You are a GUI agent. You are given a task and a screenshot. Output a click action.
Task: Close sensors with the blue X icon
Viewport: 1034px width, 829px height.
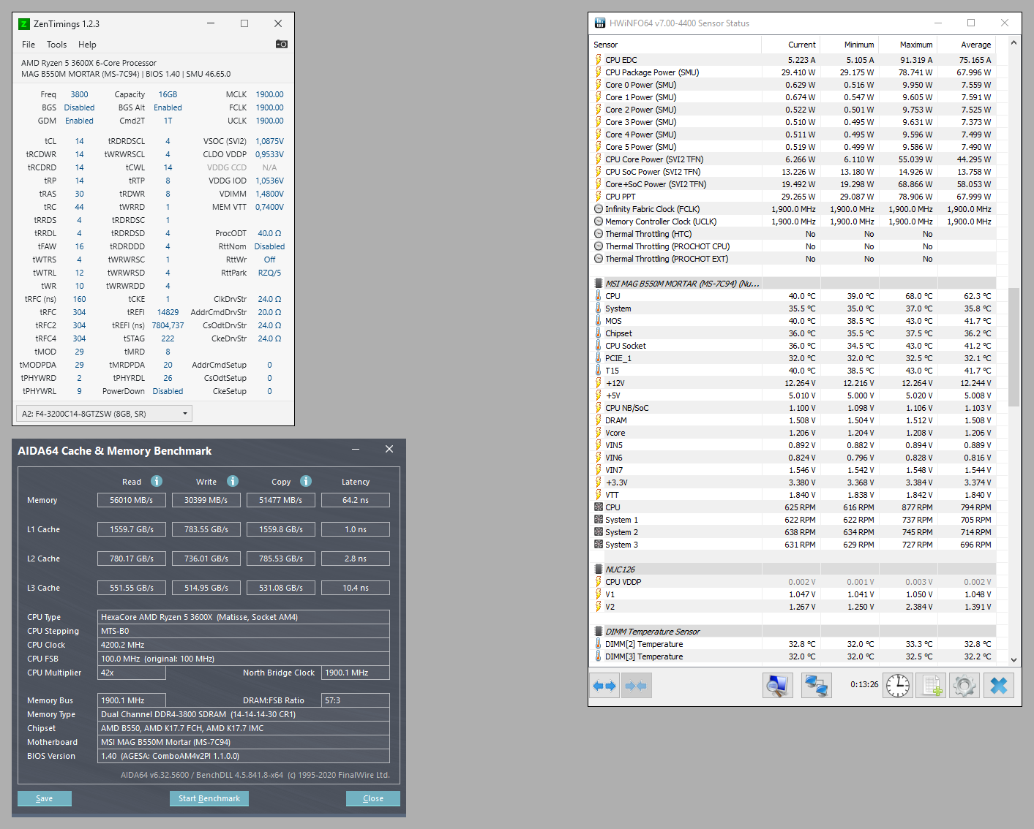(999, 686)
